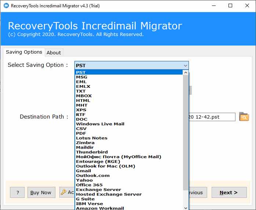
Task: Select PDF as the saving format
Action: [81, 133]
